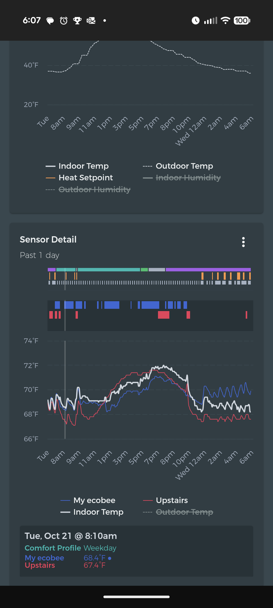
Task: Tap the Comfort Profile Weekday readout
Action: tap(71, 548)
